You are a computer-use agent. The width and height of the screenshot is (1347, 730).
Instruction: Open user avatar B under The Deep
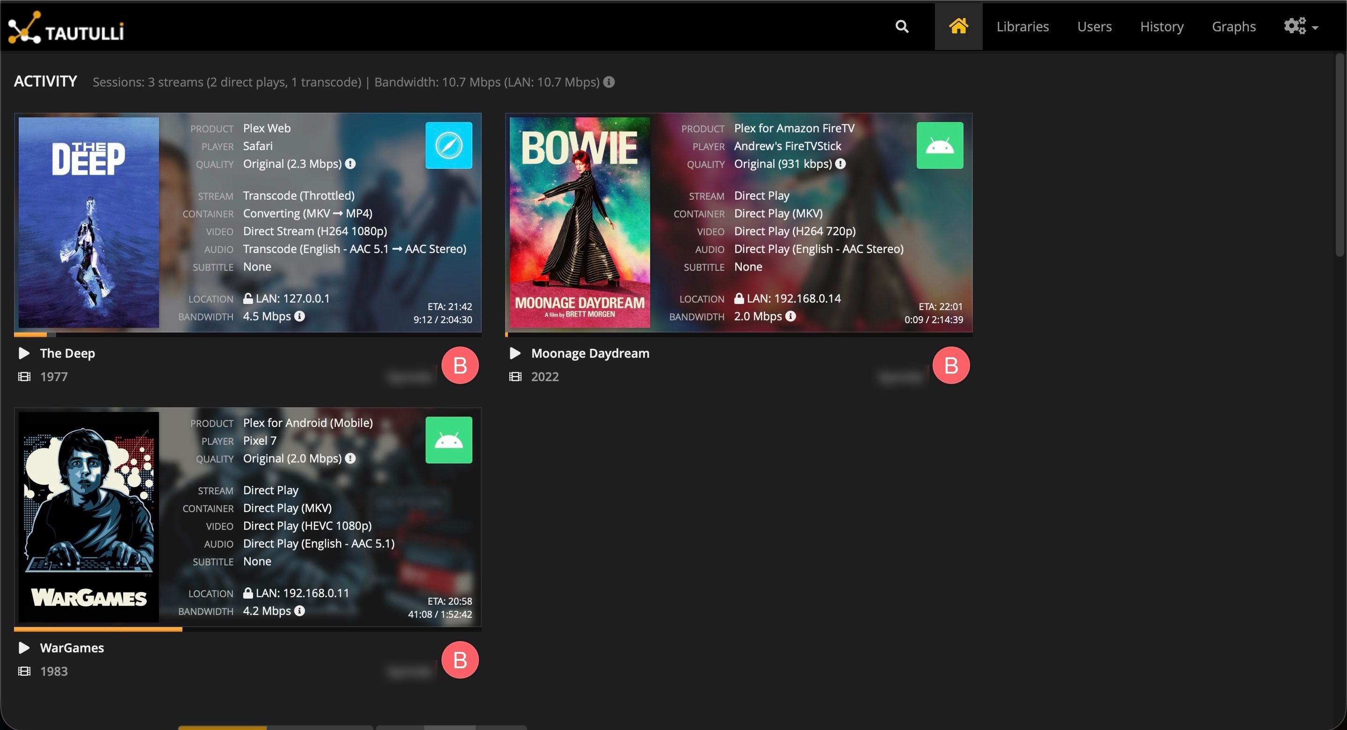[460, 365]
